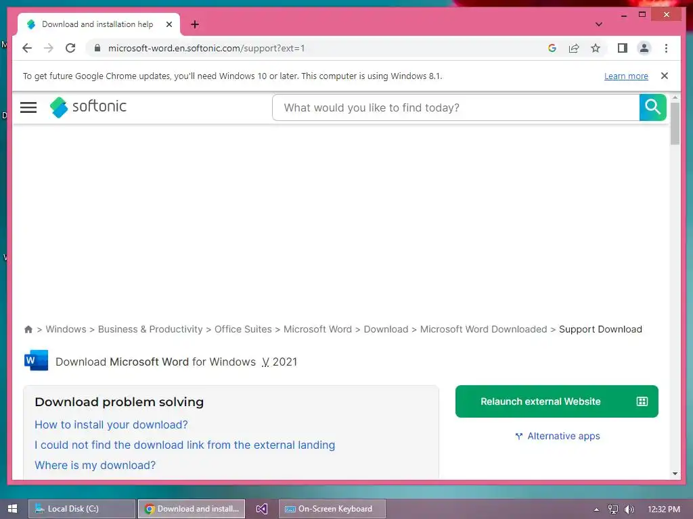Go back to previous page in Chrome
693x519 pixels.
pos(27,48)
